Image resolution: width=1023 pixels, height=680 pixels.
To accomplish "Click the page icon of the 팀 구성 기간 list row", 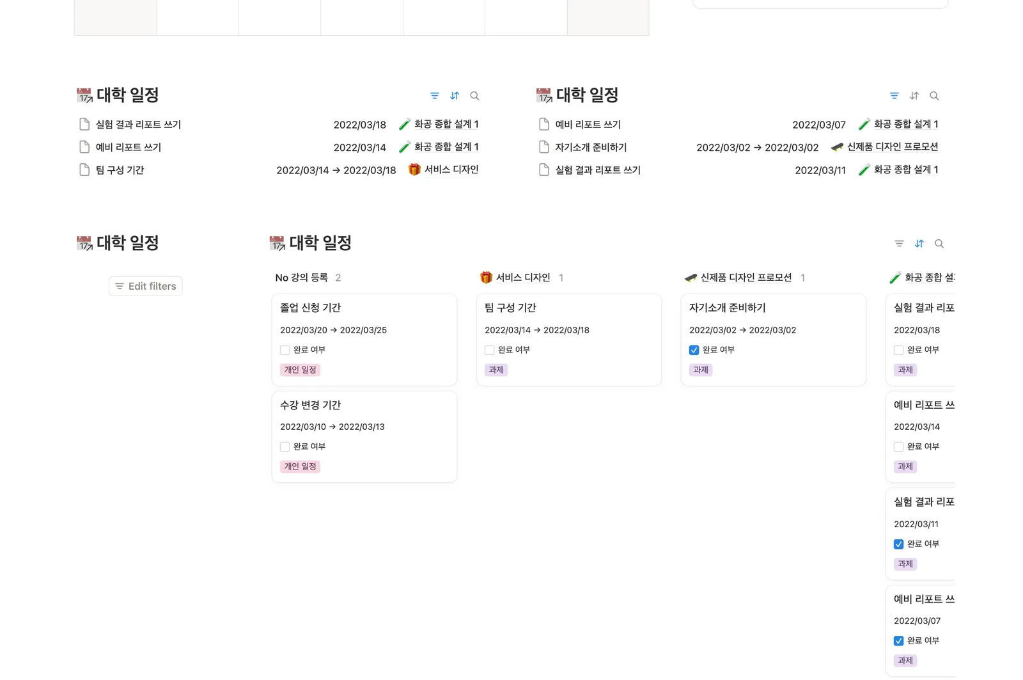I will click(84, 170).
